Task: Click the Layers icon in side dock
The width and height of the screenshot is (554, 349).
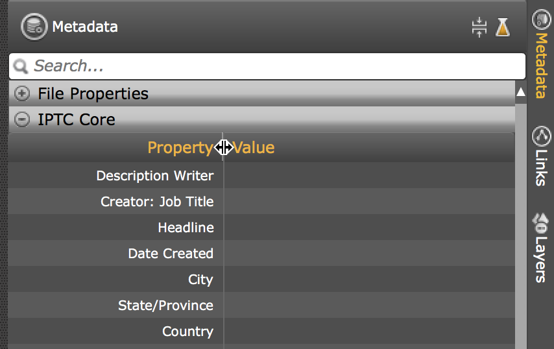Action: [x=540, y=223]
